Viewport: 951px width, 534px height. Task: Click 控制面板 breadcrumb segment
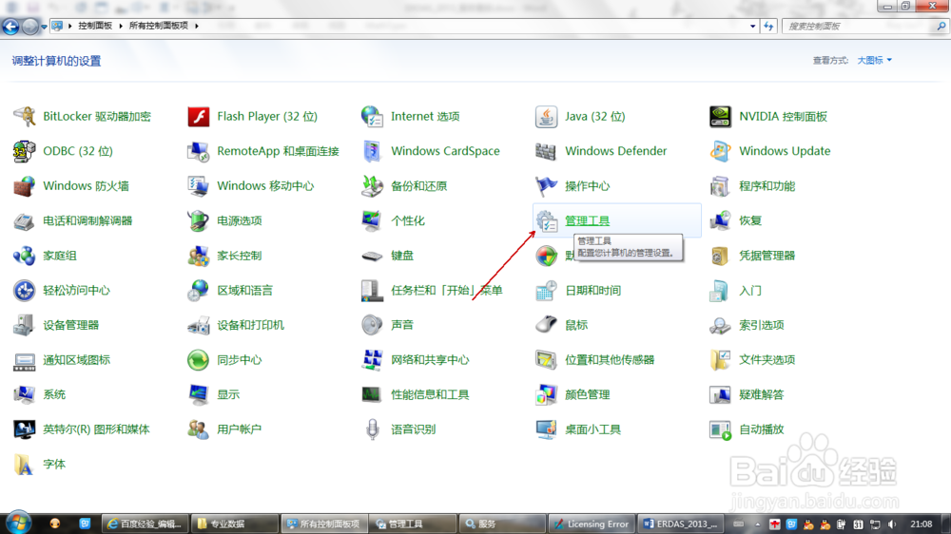click(95, 26)
